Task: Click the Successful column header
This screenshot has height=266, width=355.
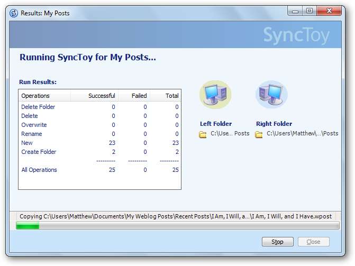Action: point(94,96)
